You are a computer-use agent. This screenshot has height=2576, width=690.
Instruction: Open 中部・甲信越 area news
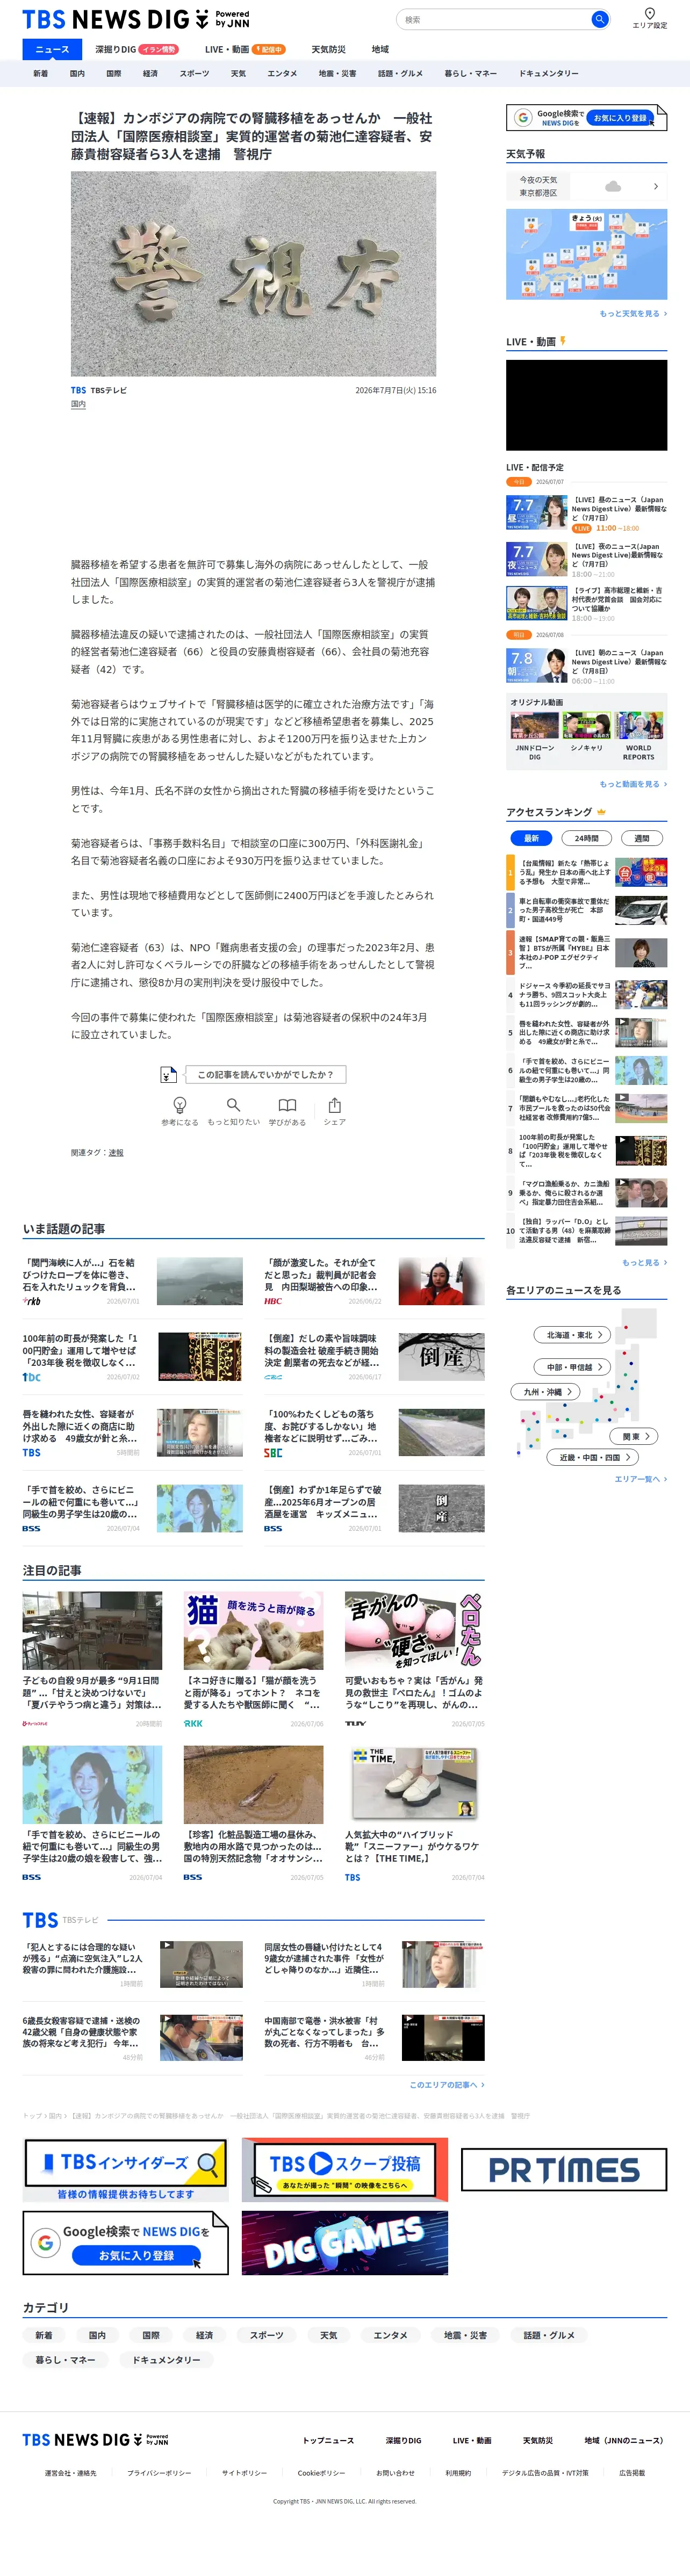click(x=572, y=1366)
